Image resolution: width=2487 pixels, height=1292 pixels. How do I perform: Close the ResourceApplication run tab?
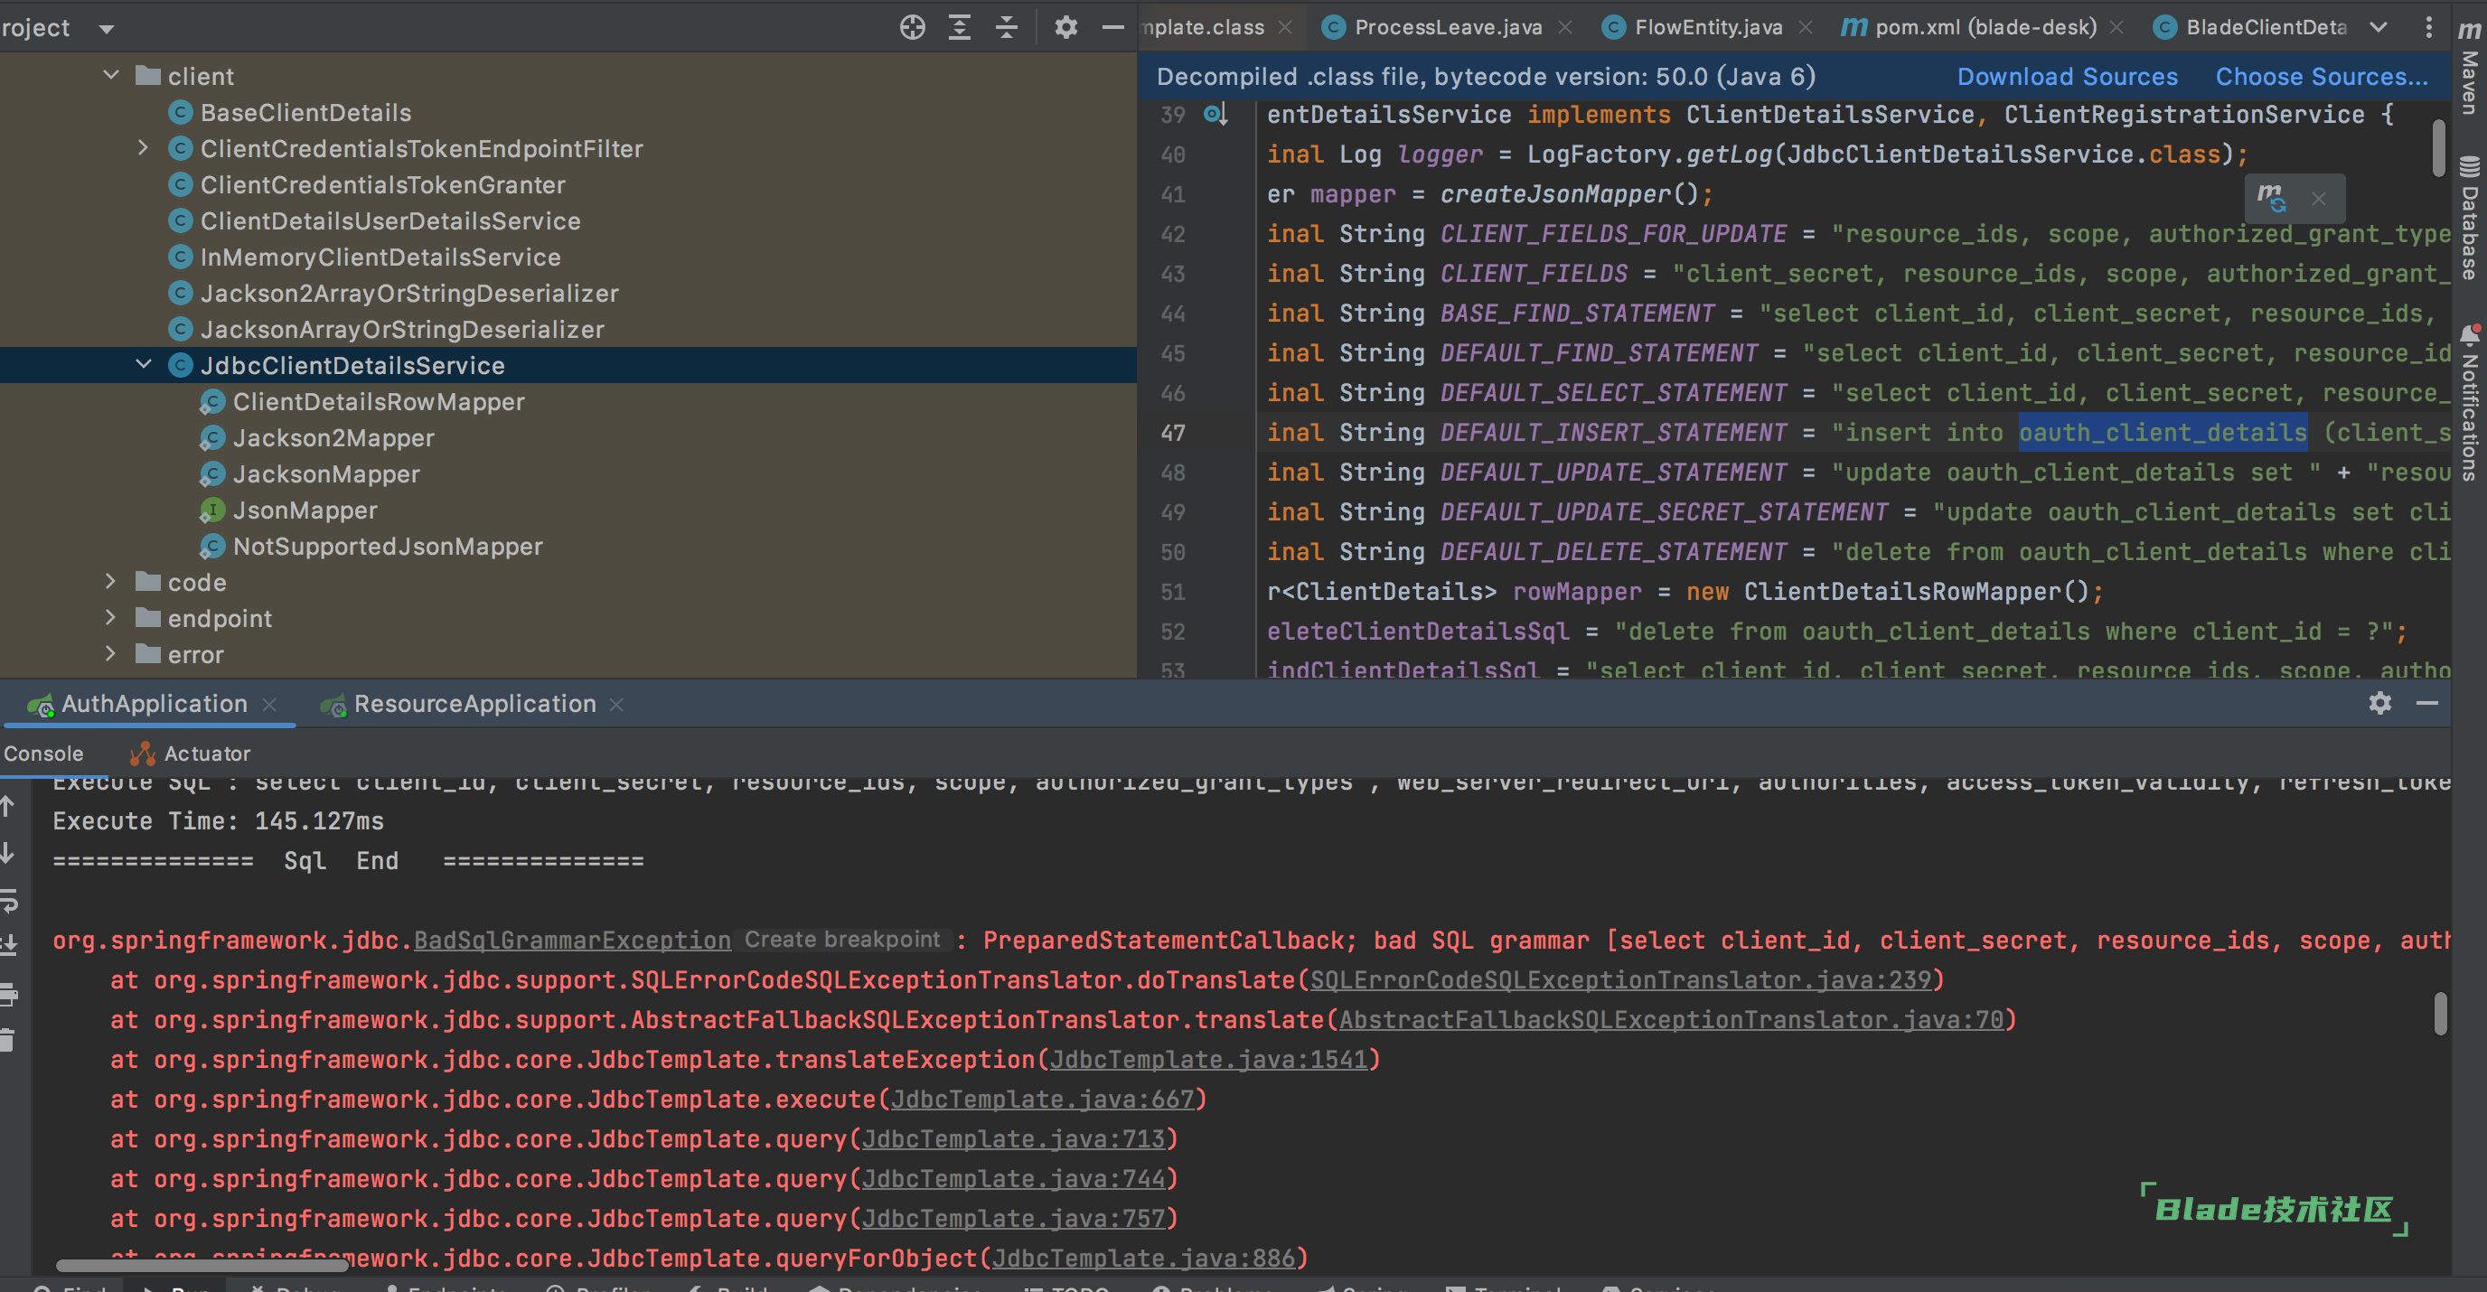[616, 706]
